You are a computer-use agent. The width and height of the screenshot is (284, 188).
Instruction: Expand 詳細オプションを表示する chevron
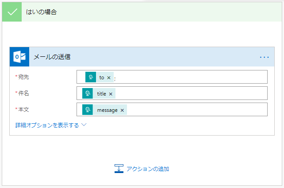tap(84, 125)
